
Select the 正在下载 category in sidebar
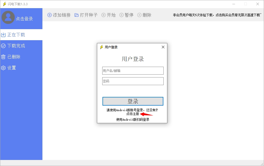(15, 34)
